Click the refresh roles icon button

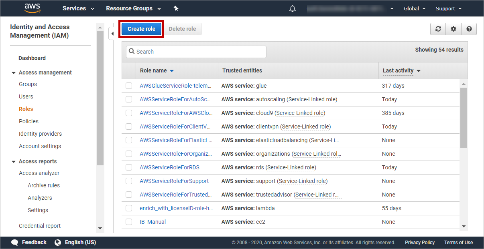point(438,29)
